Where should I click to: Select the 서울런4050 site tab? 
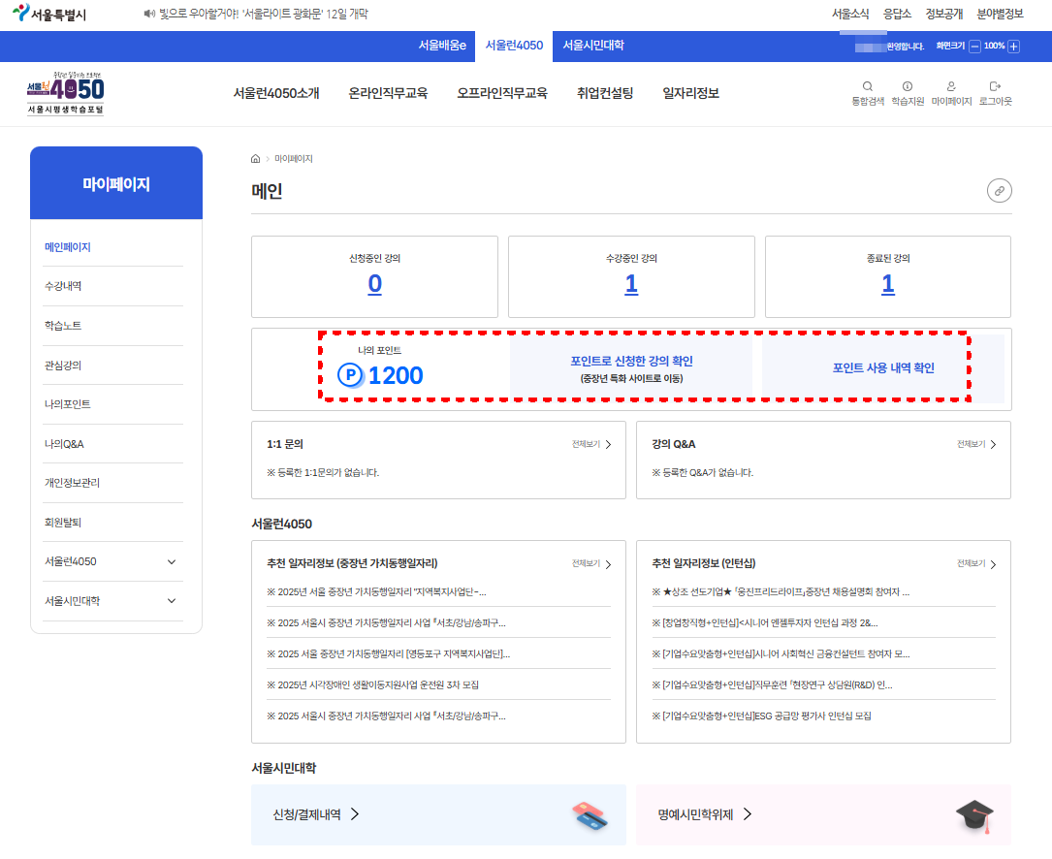click(514, 46)
